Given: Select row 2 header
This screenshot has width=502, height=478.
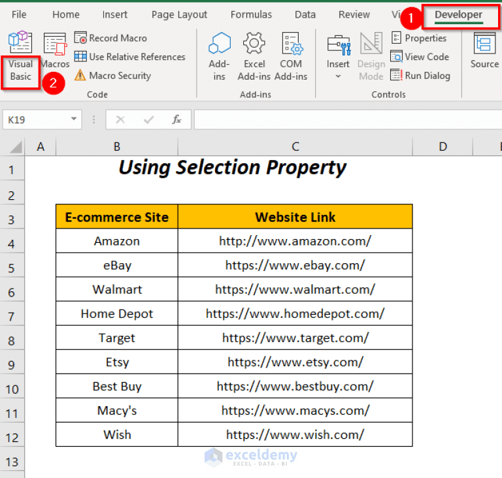Looking at the screenshot, I should pos(12,193).
